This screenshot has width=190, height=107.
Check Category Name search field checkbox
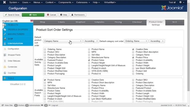89,85
